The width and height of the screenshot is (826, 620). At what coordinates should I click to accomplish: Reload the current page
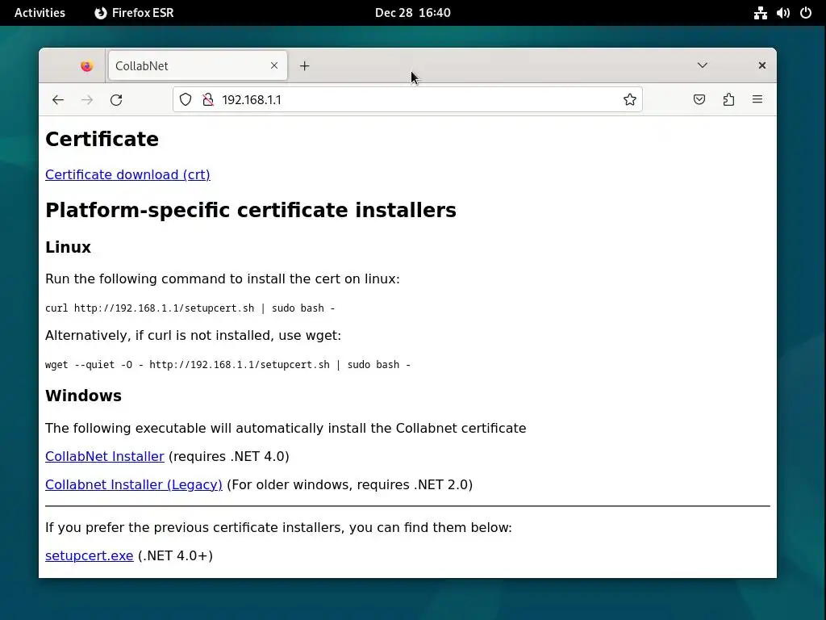click(116, 99)
